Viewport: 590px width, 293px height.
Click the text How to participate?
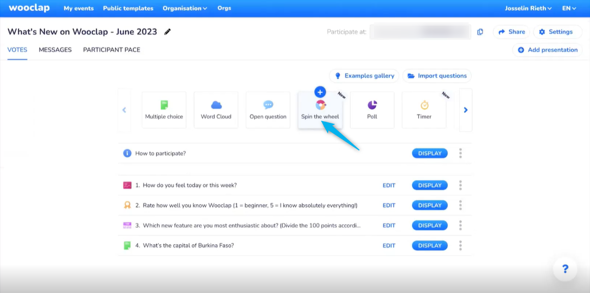(x=160, y=153)
